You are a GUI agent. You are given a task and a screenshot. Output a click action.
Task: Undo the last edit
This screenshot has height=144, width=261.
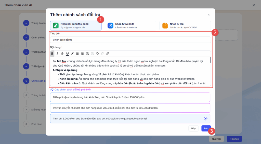(x=97, y=54)
